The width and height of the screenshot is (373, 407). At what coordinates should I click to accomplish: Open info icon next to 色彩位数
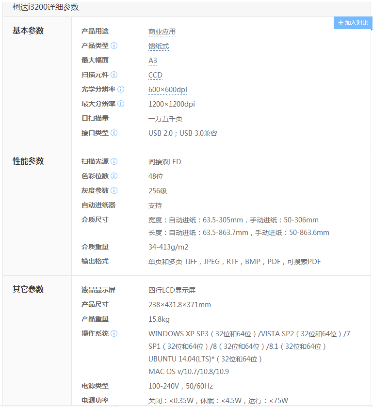click(x=114, y=176)
